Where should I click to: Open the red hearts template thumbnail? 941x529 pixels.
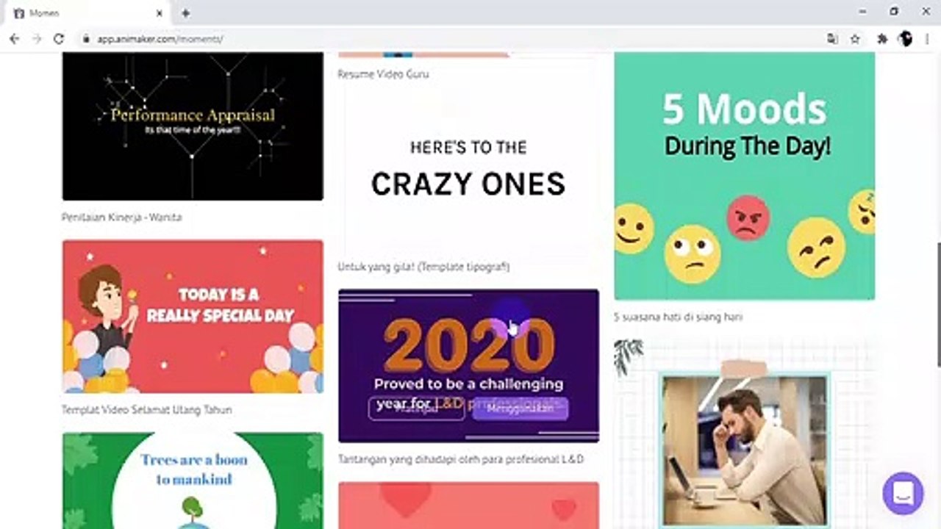468,505
